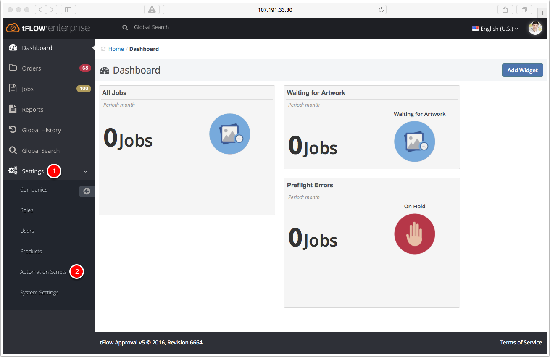
Task: Click the All Jobs blue image icon
Action: click(230, 134)
